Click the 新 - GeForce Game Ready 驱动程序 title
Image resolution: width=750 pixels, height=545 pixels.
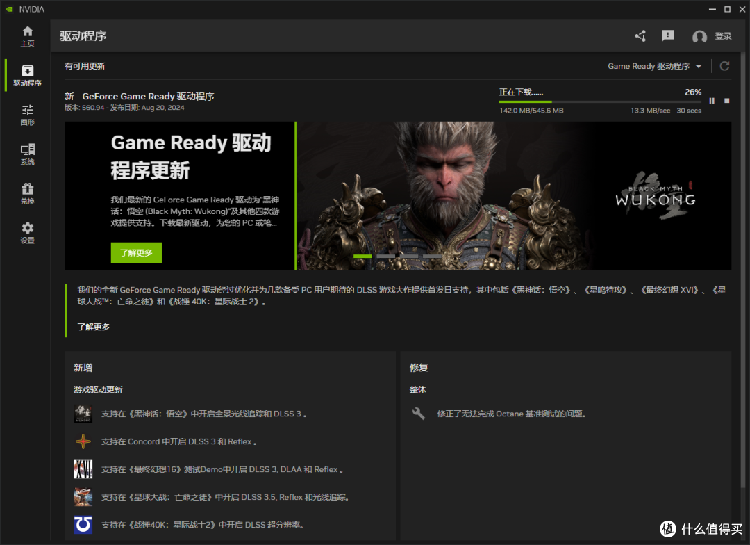(139, 96)
